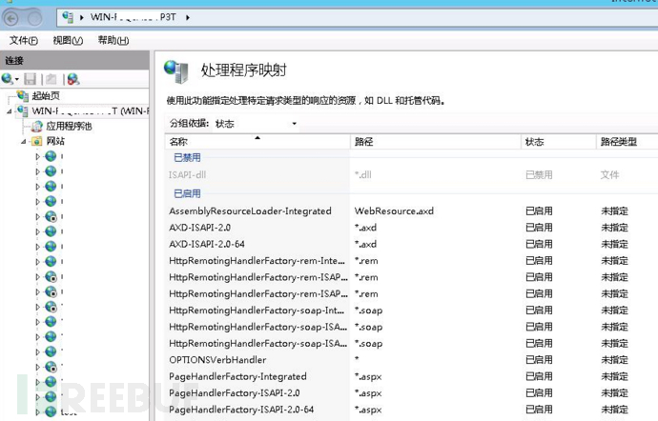Screen dimensions: 658x421
Task: Click the 已禁用 group header
Action: tap(187, 158)
